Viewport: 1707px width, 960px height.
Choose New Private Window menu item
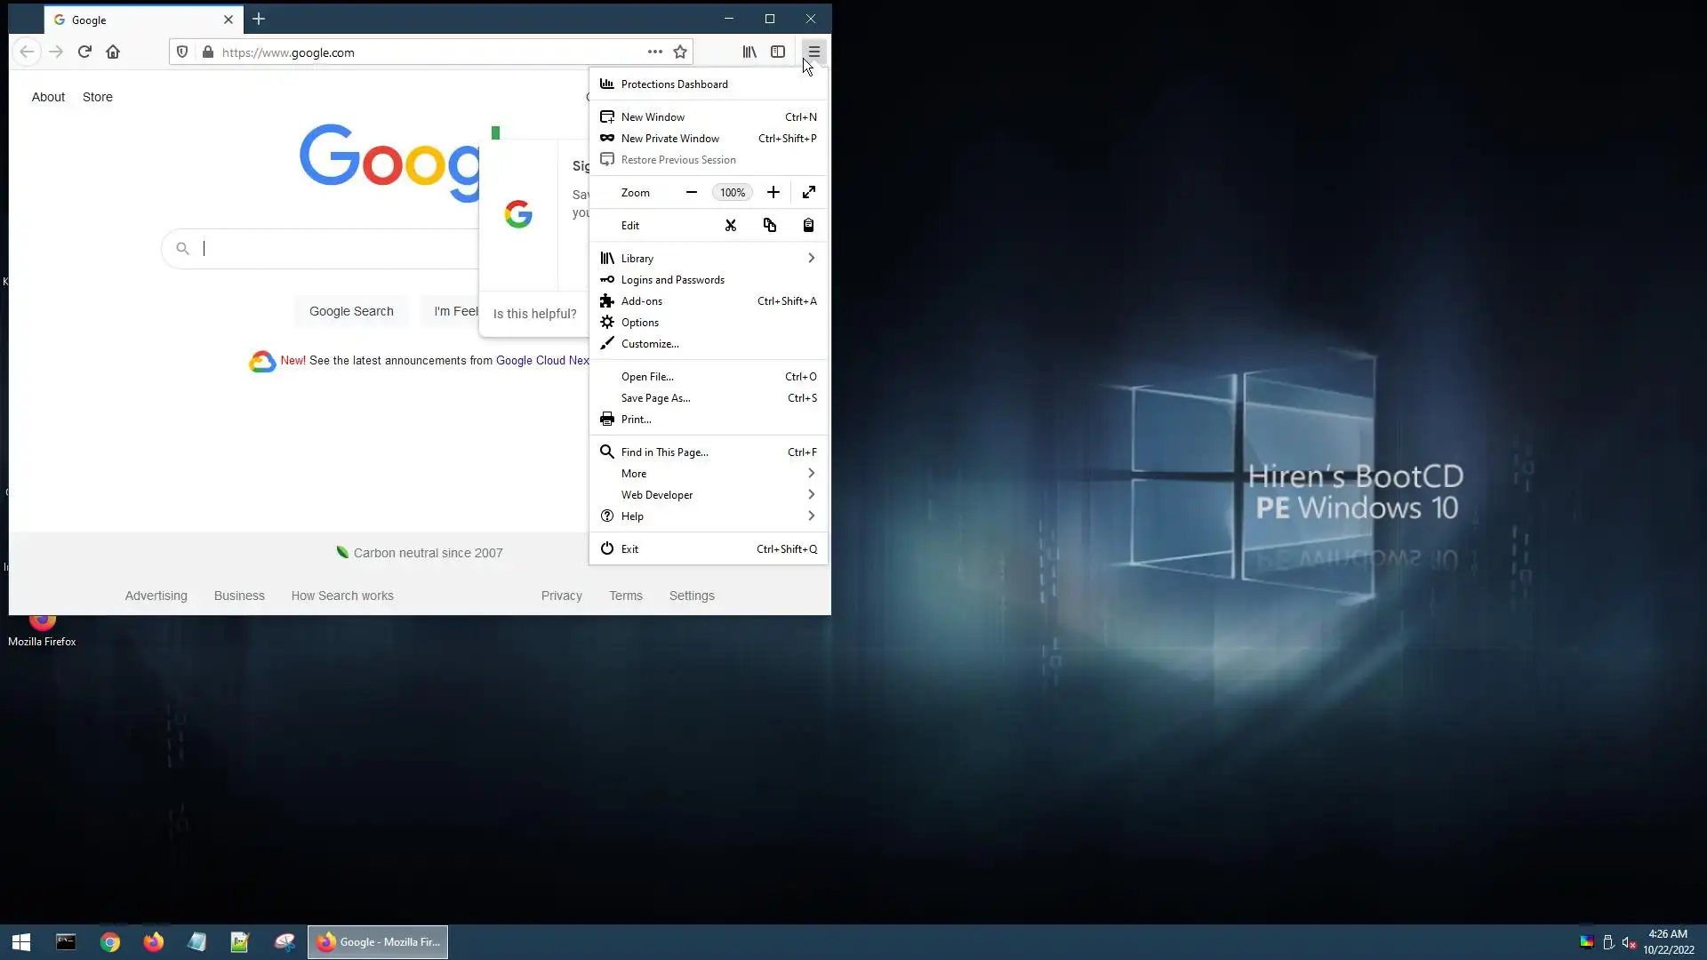pos(670,139)
